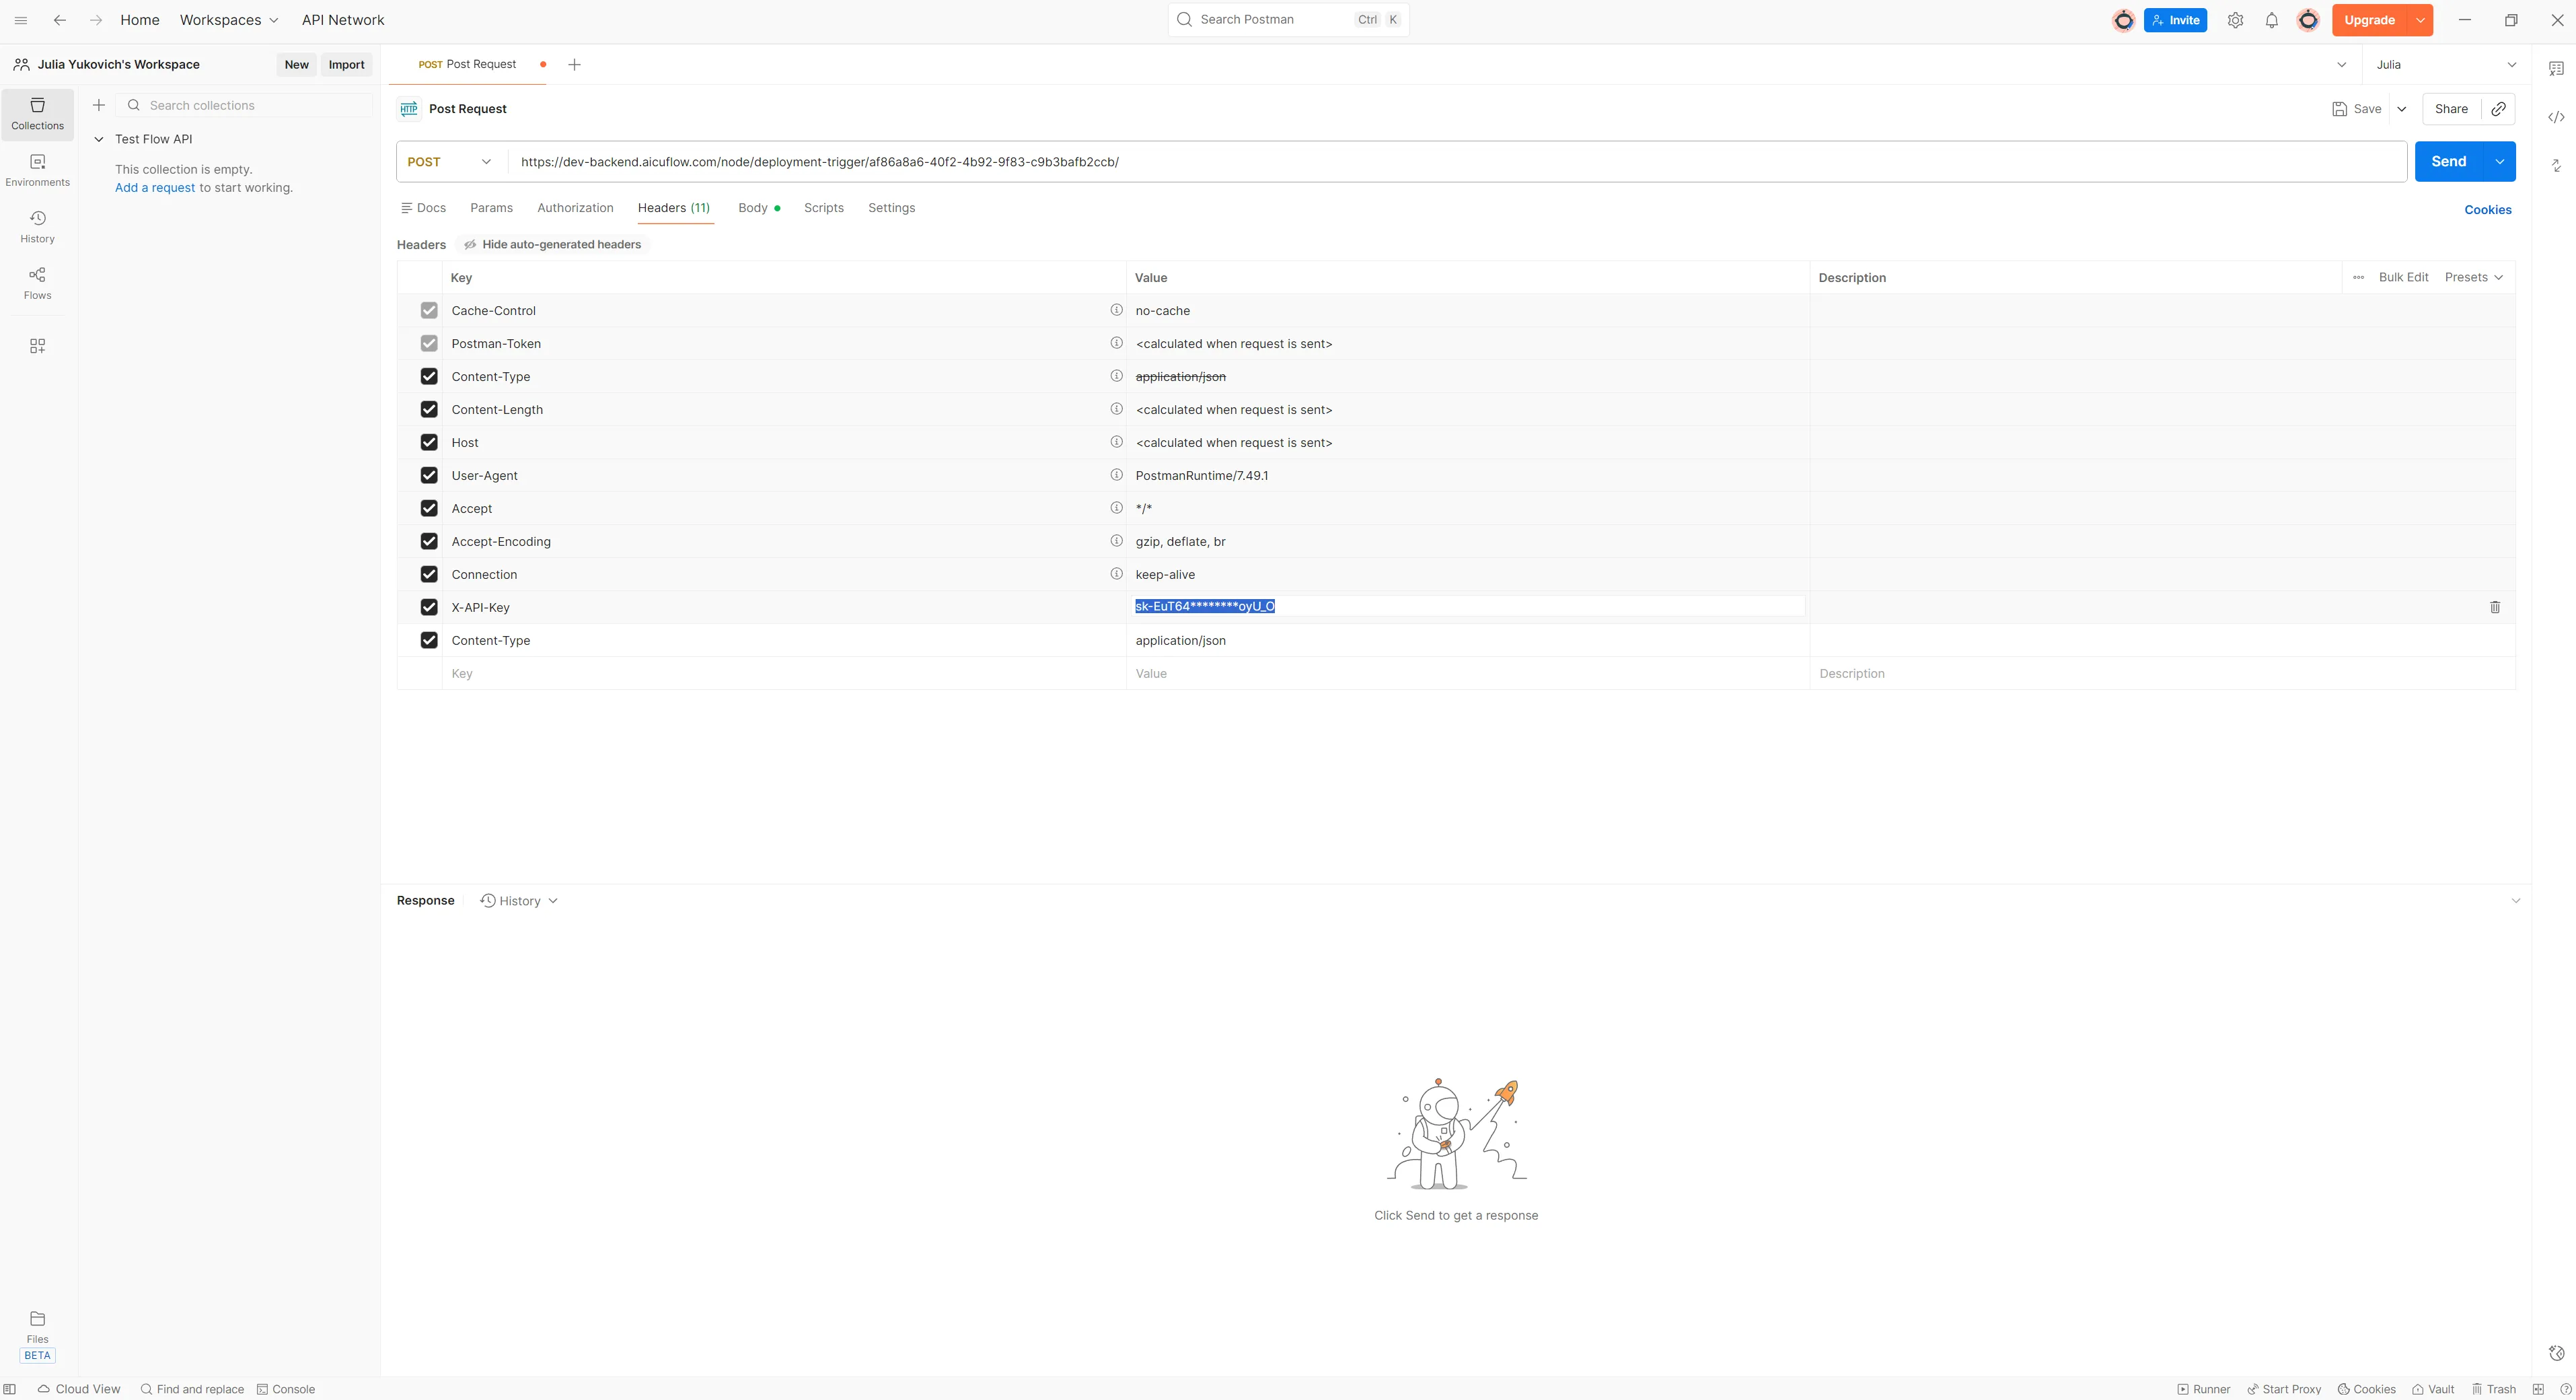
Task: Open the Flows sidebar icon
Action: point(37,282)
